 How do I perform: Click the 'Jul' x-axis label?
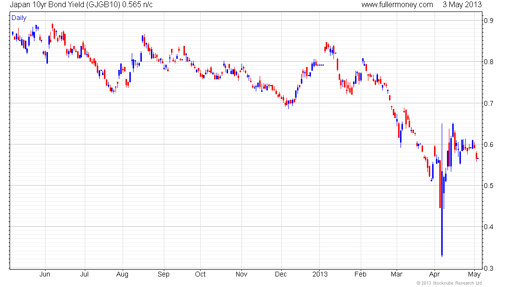pyautogui.click(x=84, y=274)
